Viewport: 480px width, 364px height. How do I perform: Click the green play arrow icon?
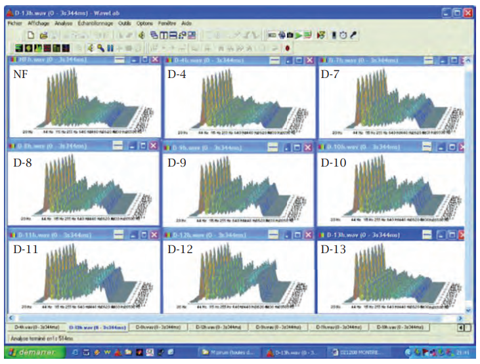[x=298, y=35]
